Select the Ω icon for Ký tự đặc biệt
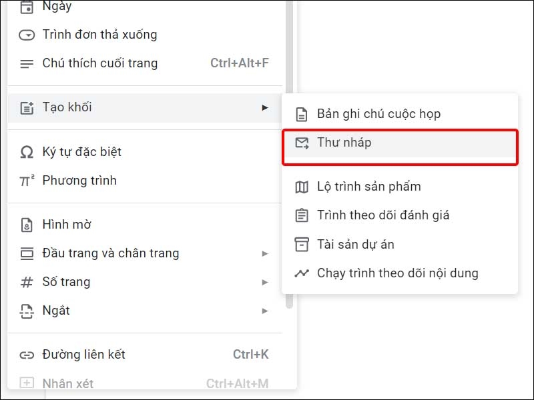 pos(25,151)
